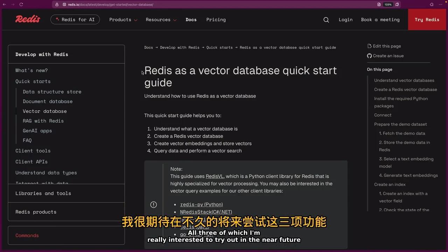This screenshot has width=448, height=252.
Task: Open reader mode icon in the address bar
Action: (x=379, y=5)
